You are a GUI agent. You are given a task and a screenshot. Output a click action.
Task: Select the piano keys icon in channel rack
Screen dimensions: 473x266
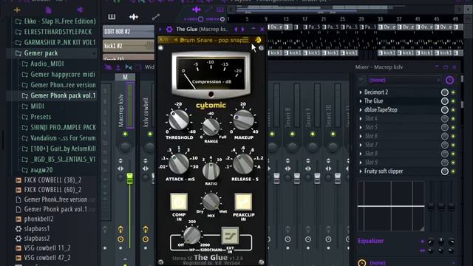tap(112, 17)
